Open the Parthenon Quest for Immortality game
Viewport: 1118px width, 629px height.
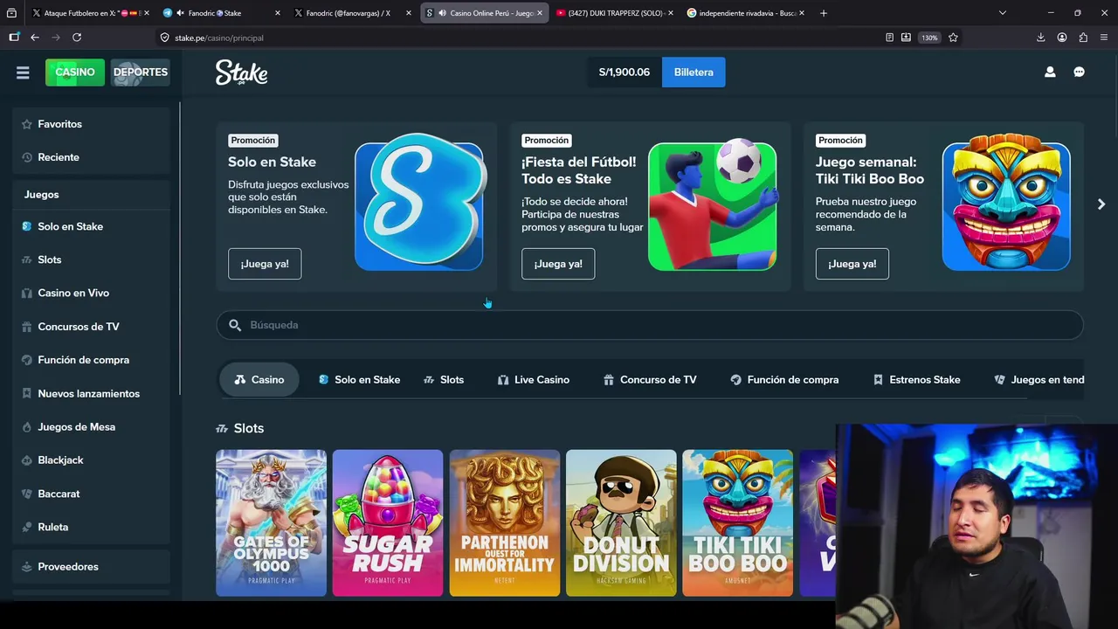tap(504, 523)
